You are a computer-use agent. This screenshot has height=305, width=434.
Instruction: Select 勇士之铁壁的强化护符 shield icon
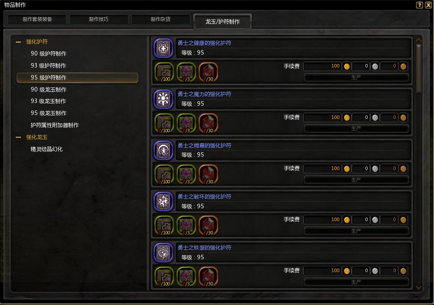tap(164, 253)
